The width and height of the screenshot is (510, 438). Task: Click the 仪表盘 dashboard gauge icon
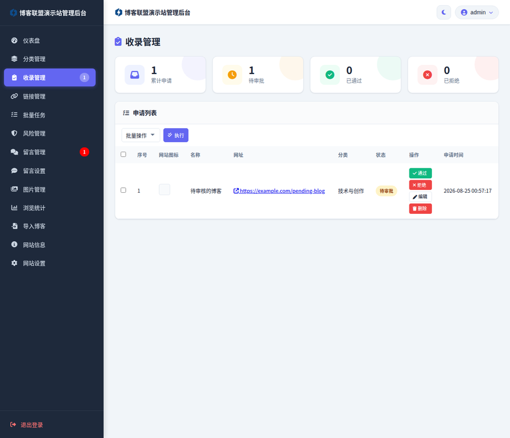[x=14, y=40]
